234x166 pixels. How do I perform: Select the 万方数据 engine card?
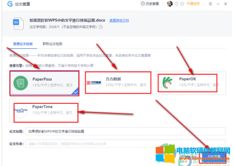(118, 83)
